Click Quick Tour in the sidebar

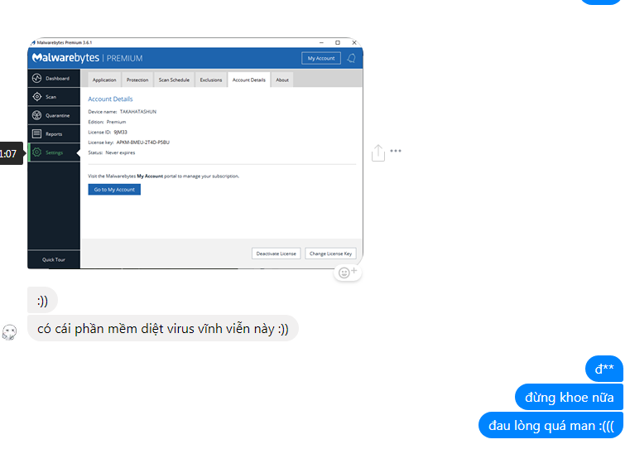[x=54, y=260]
